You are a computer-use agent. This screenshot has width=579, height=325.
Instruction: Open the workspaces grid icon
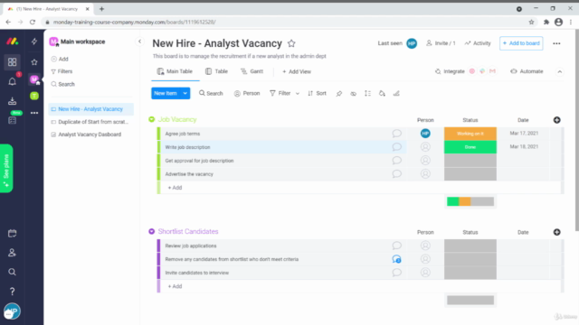tap(12, 62)
